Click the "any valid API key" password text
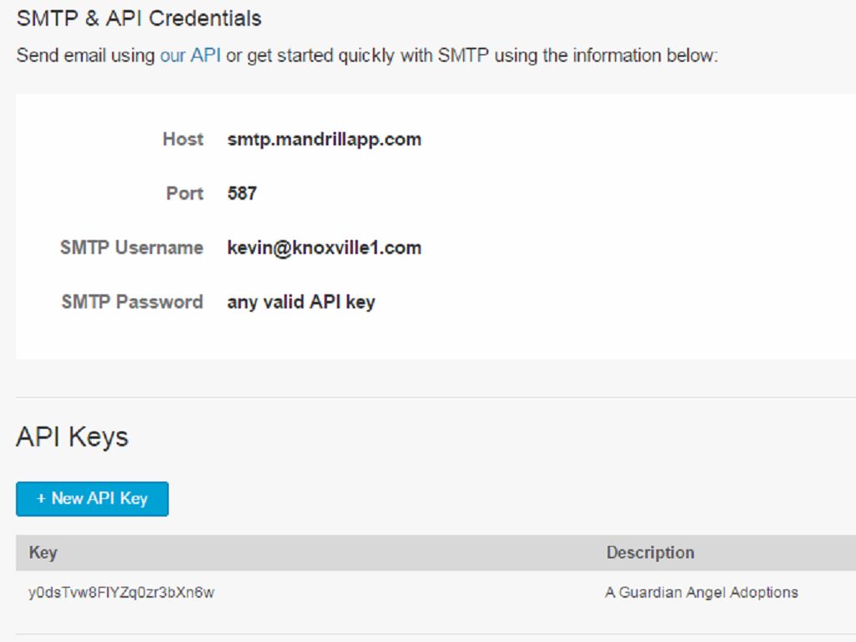The height and width of the screenshot is (642, 856). [x=301, y=303]
